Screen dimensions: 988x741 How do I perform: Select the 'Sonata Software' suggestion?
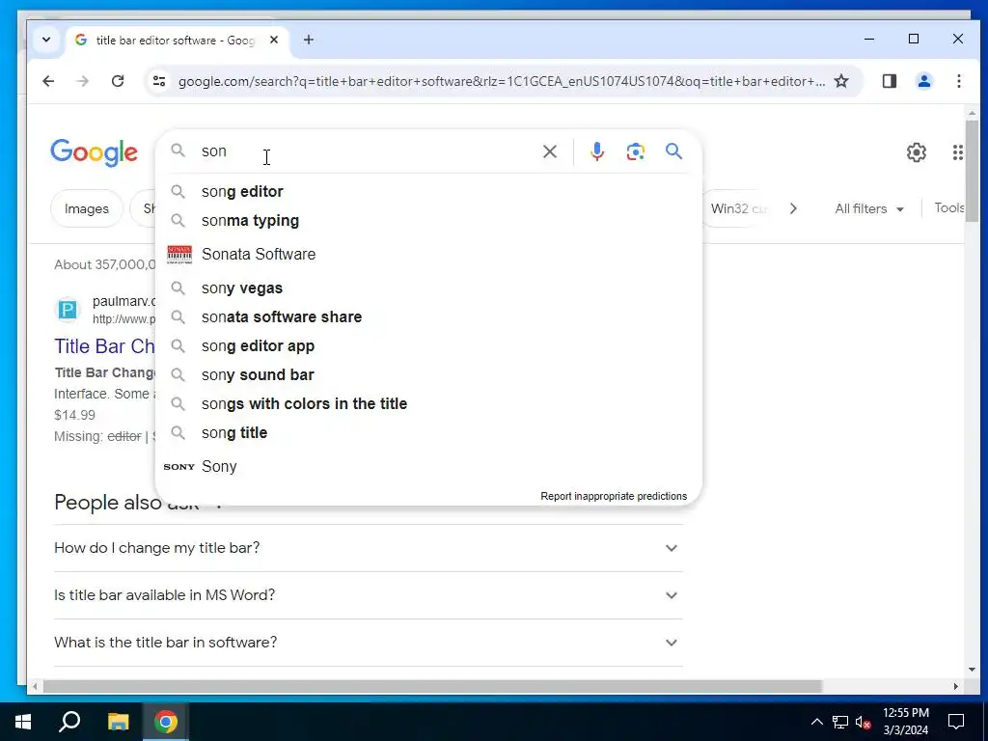click(x=428, y=254)
